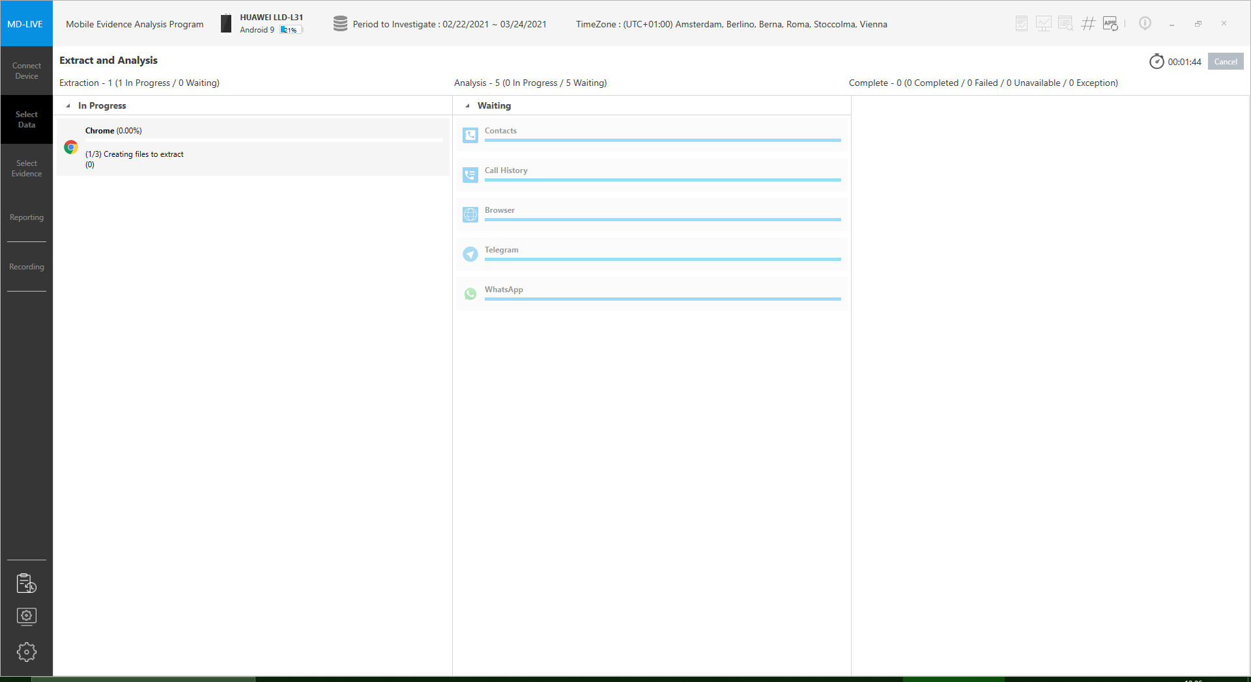Minimize the MD-LIVE window
This screenshot has height=682, width=1251.
(x=1172, y=24)
